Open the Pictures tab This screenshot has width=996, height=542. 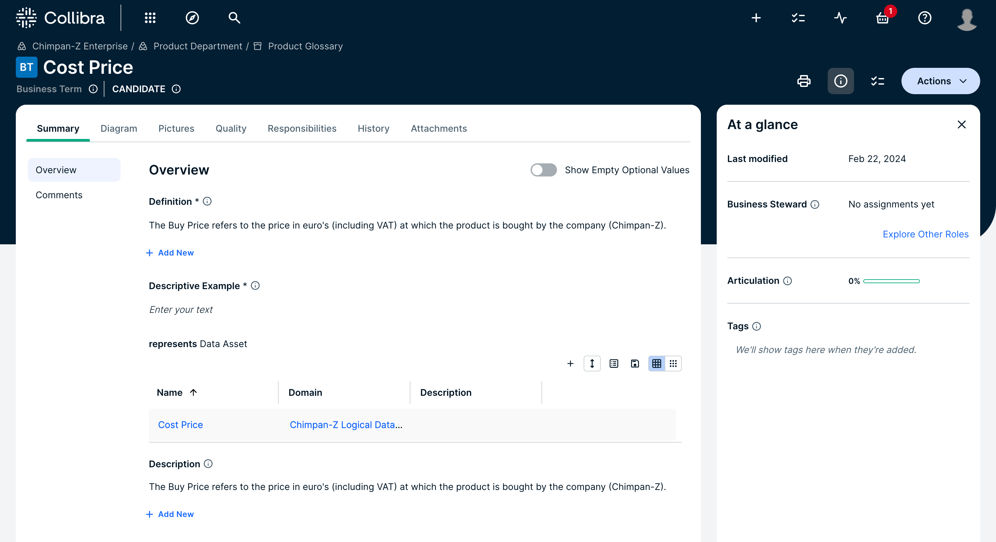tap(176, 128)
